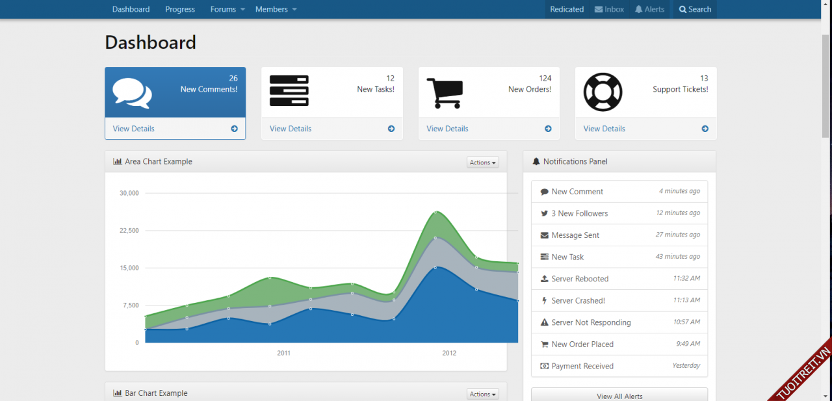This screenshot has width=832, height=401.
Task: Click the shopping cart orders icon
Action: [445, 93]
